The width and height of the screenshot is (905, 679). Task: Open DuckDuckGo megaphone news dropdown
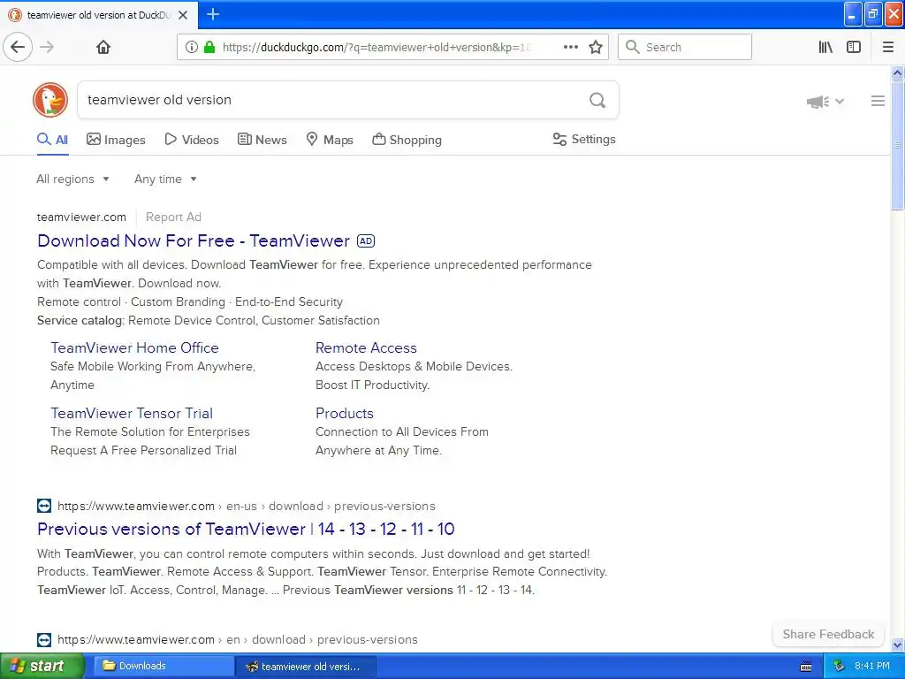click(x=825, y=101)
